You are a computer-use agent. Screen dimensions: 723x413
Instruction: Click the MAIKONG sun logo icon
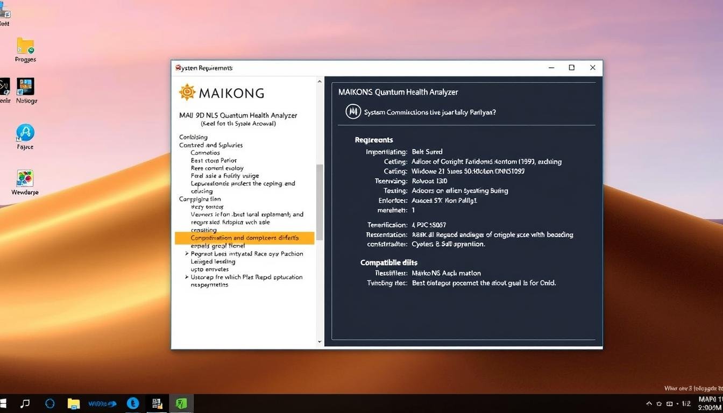(187, 92)
